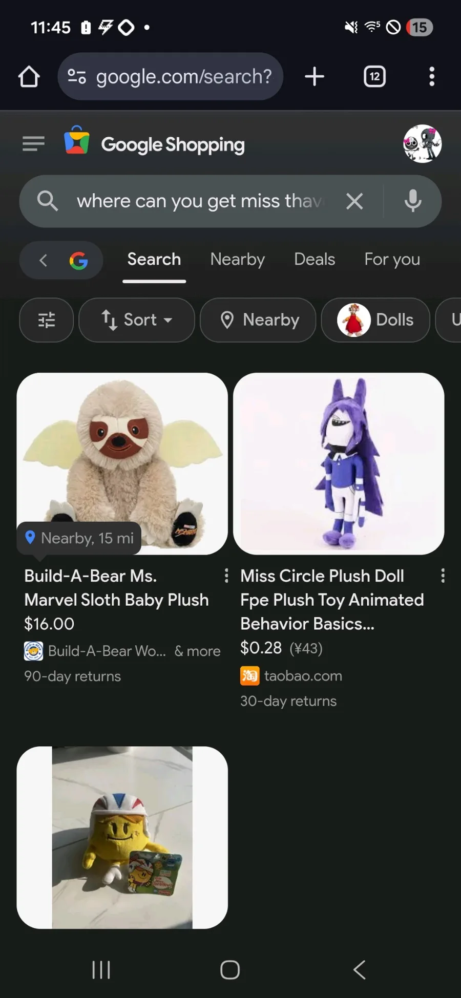Open the browser three-dot menu
The width and height of the screenshot is (461, 998).
432,77
